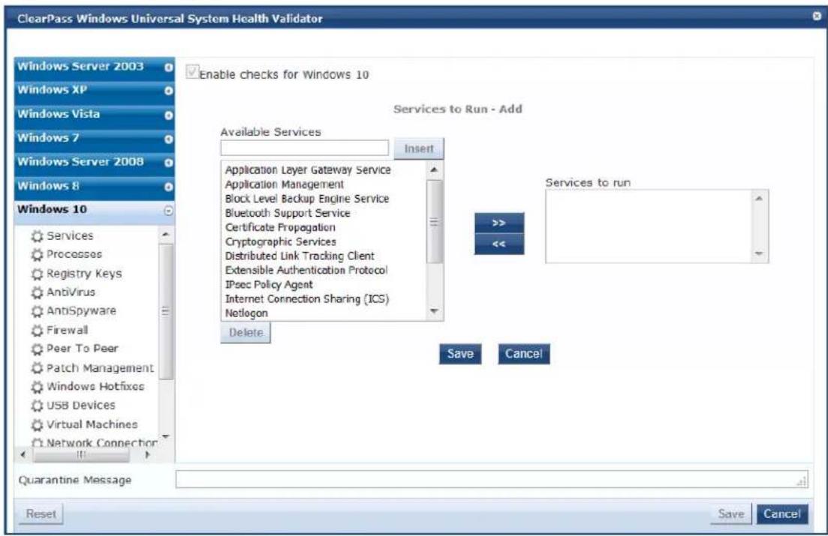
Task: Click the bottom-right Cancel button
Action: [782, 514]
